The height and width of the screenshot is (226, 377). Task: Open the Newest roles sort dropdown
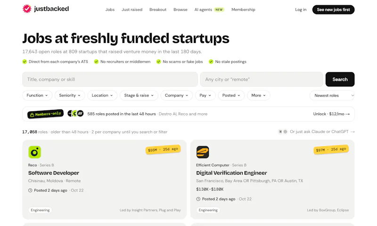click(332, 96)
